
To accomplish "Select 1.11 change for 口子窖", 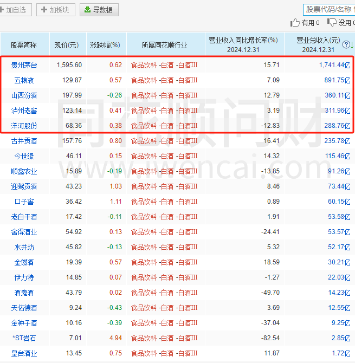I will (116, 202).
